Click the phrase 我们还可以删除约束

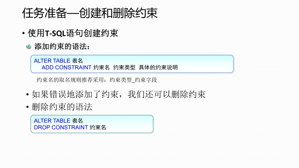tap(167, 94)
